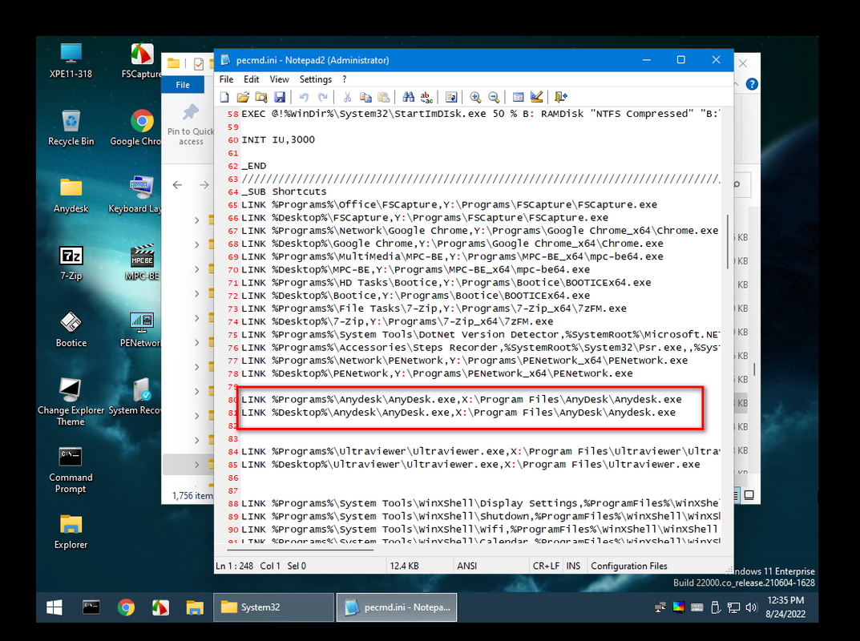Open the File menu in Notepad2
This screenshot has width=860, height=641.
click(x=226, y=79)
